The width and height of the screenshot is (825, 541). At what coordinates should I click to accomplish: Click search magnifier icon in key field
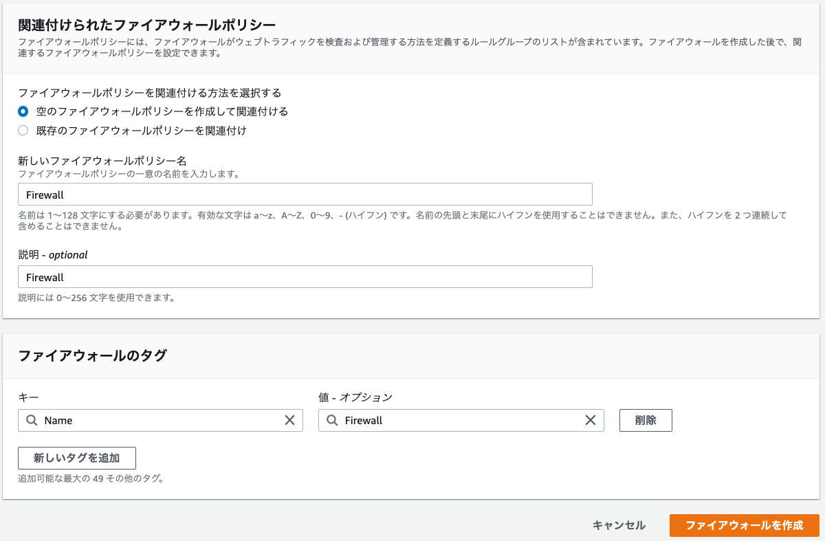tap(32, 420)
